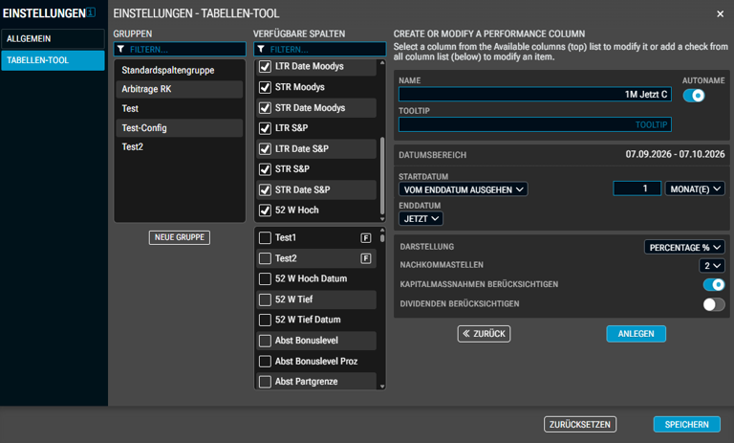Click the Anlegen button
Viewport: 734px width, 443px height.
click(637, 334)
